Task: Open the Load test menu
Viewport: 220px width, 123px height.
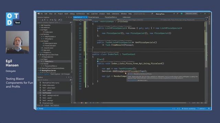Action: pyautogui.click(x=94, y=14)
